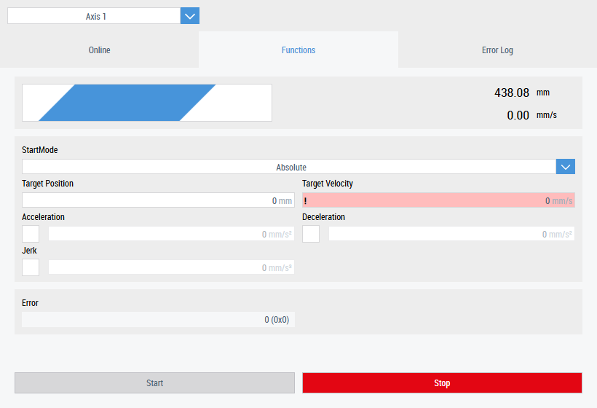
Task: Enable the Deceleration checkbox
Action: [x=311, y=234]
